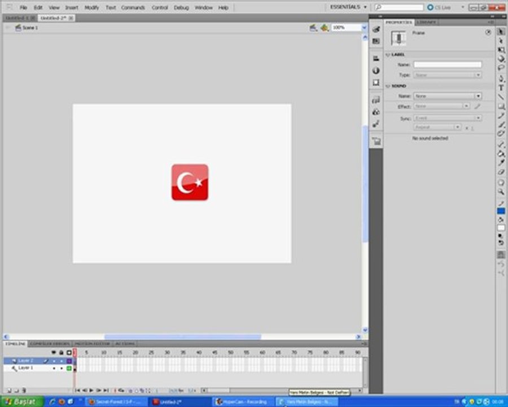Pick the Eraser tool
This screenshot has width=508, height=407.
tap(501, 172)
